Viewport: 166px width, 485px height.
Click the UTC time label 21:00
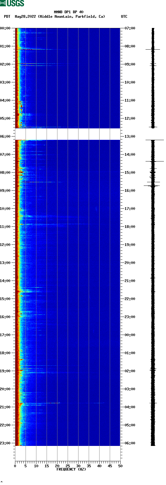pos(130,281)
